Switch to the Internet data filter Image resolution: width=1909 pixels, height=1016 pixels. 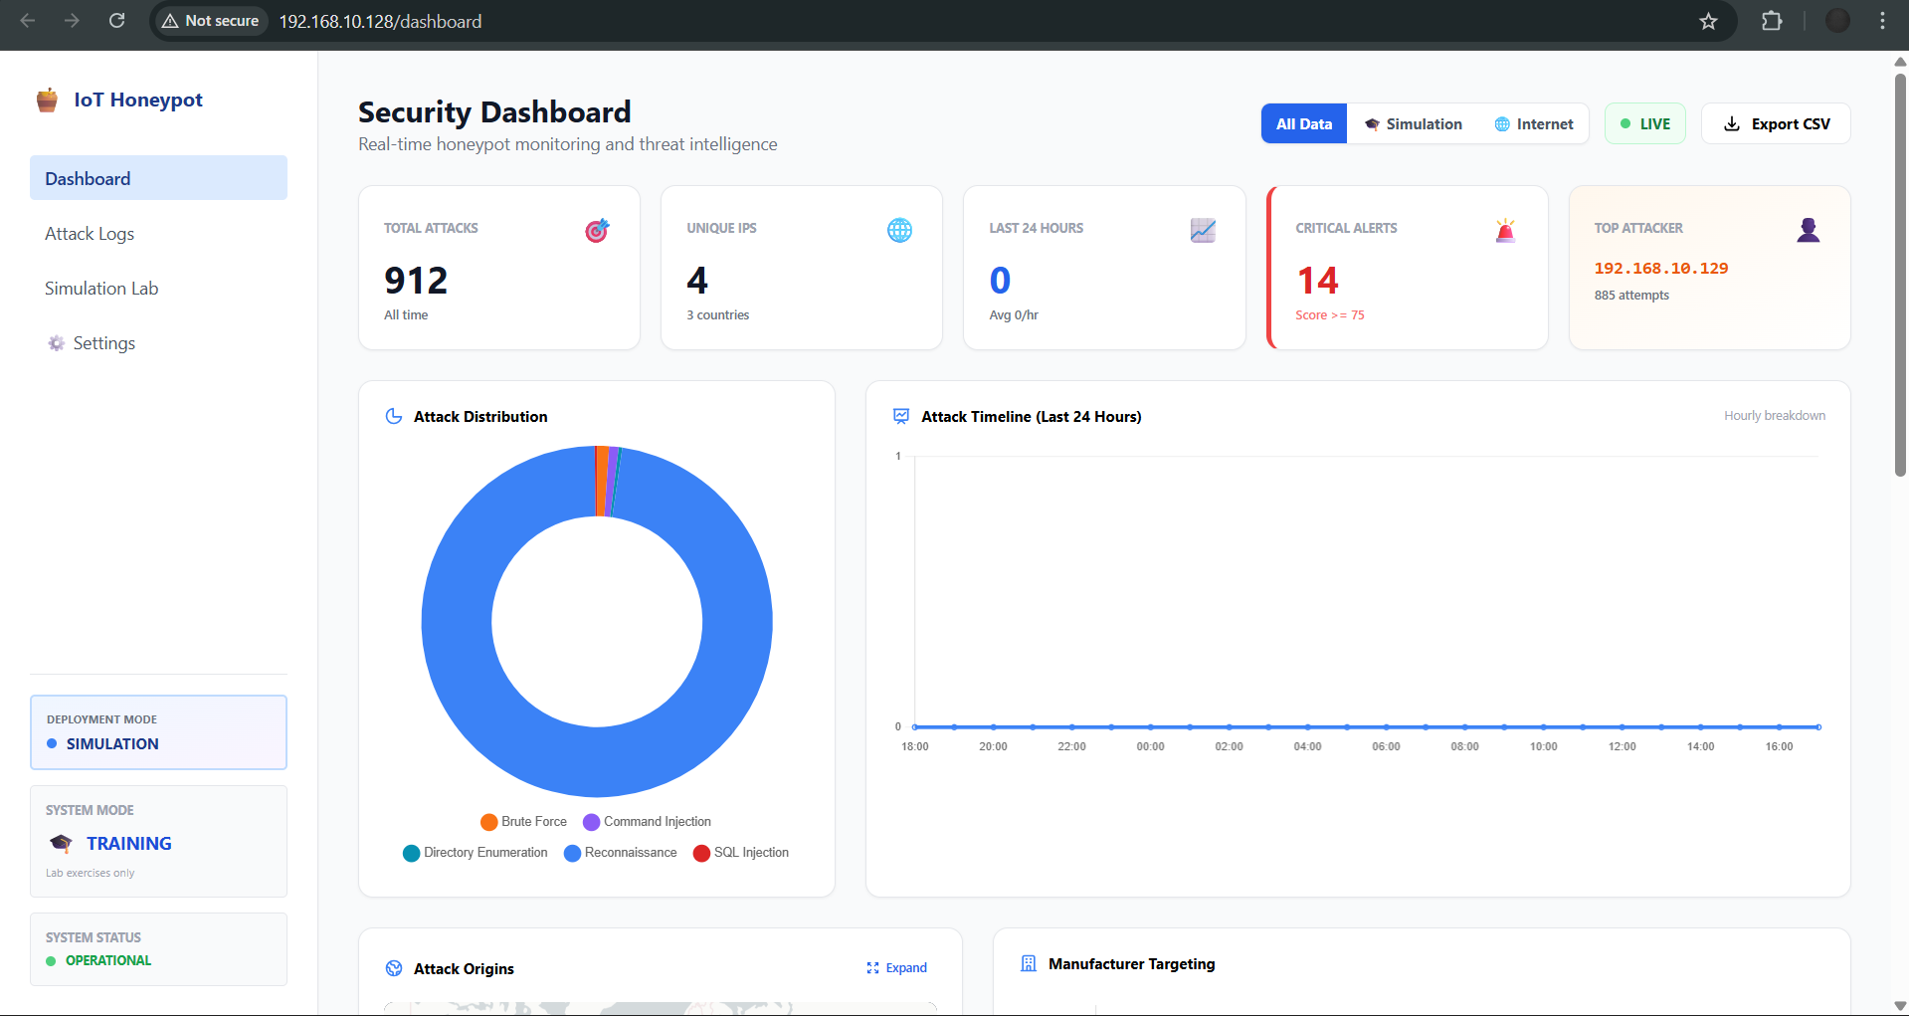pyautogui.click(x=1533, y=123)
